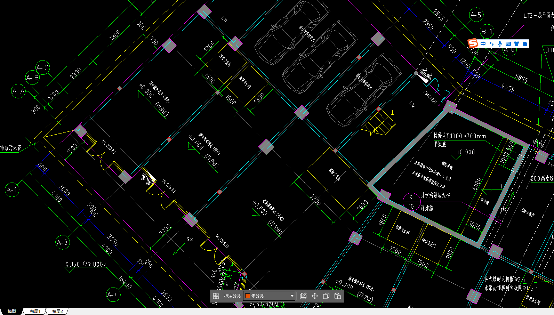The height and width of the screenshot is (315, 554).
Task: Select the move annotation cross-arrows icon
Action: (315, 296)
